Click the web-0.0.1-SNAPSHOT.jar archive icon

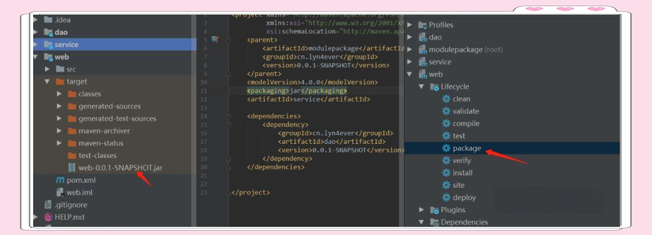[72, 168]
